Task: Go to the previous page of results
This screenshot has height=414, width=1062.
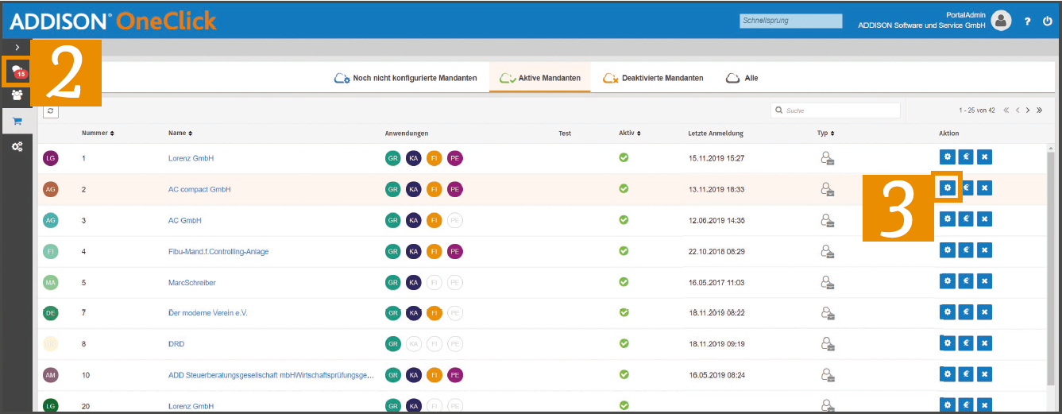Action: (1018, 110)
